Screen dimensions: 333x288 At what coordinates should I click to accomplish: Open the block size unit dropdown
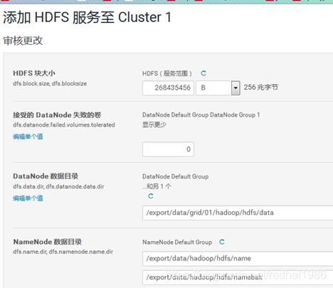218,88
